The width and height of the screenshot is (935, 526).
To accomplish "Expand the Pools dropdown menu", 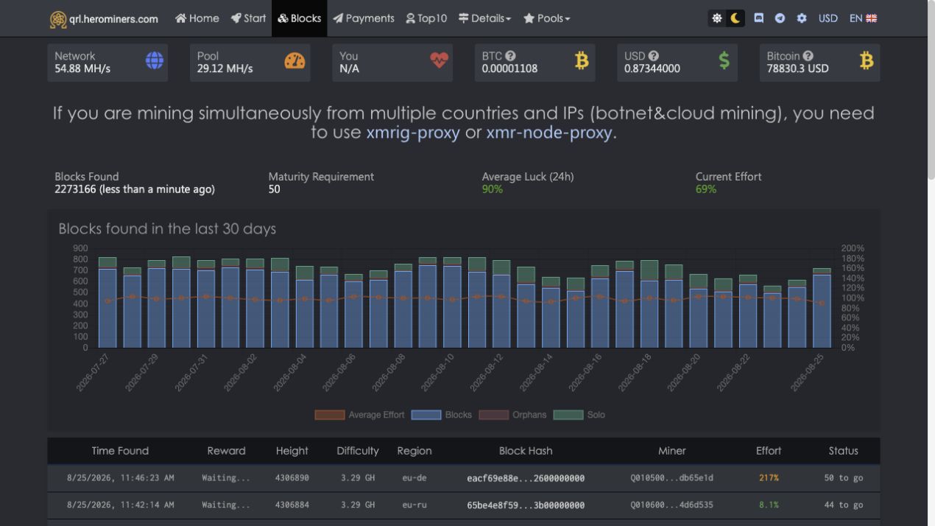I will pos(546,18).
